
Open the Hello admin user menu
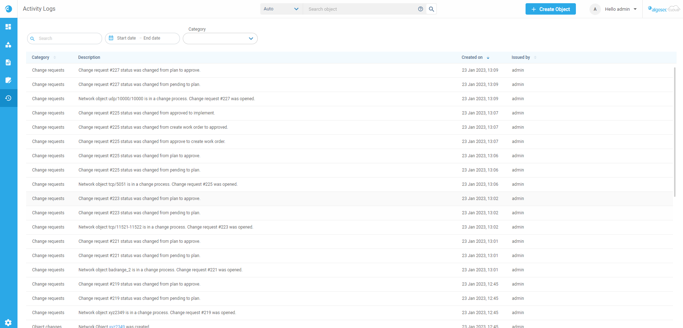pyautogui.click(x=621, y=9)
